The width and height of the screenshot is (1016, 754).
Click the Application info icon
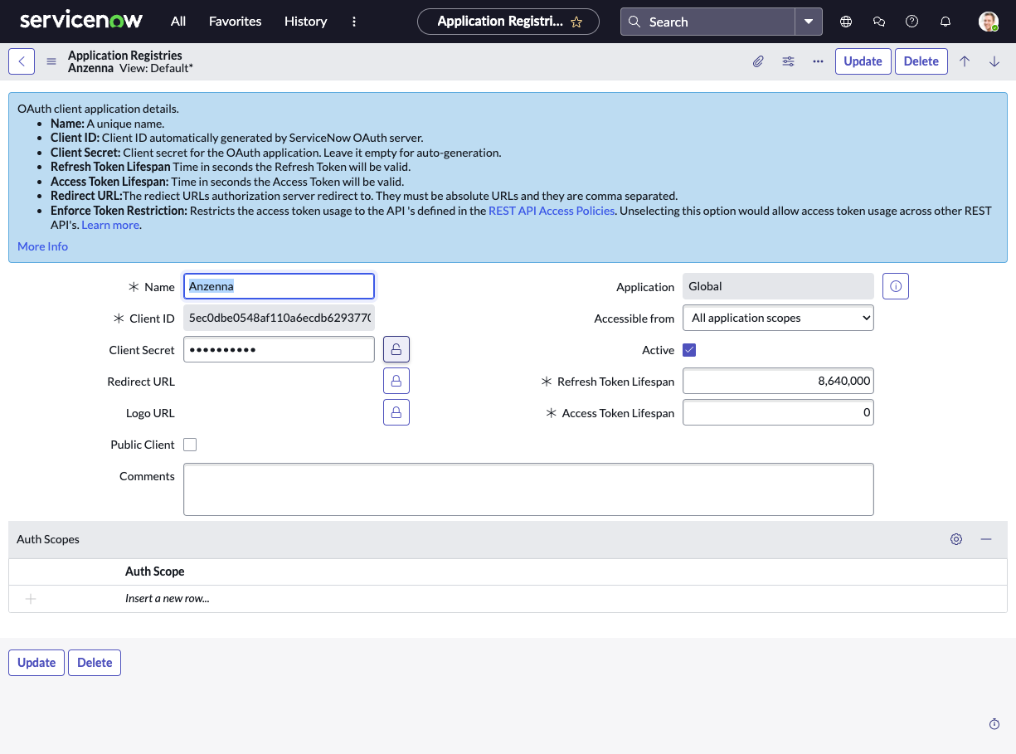pos(896,286)
